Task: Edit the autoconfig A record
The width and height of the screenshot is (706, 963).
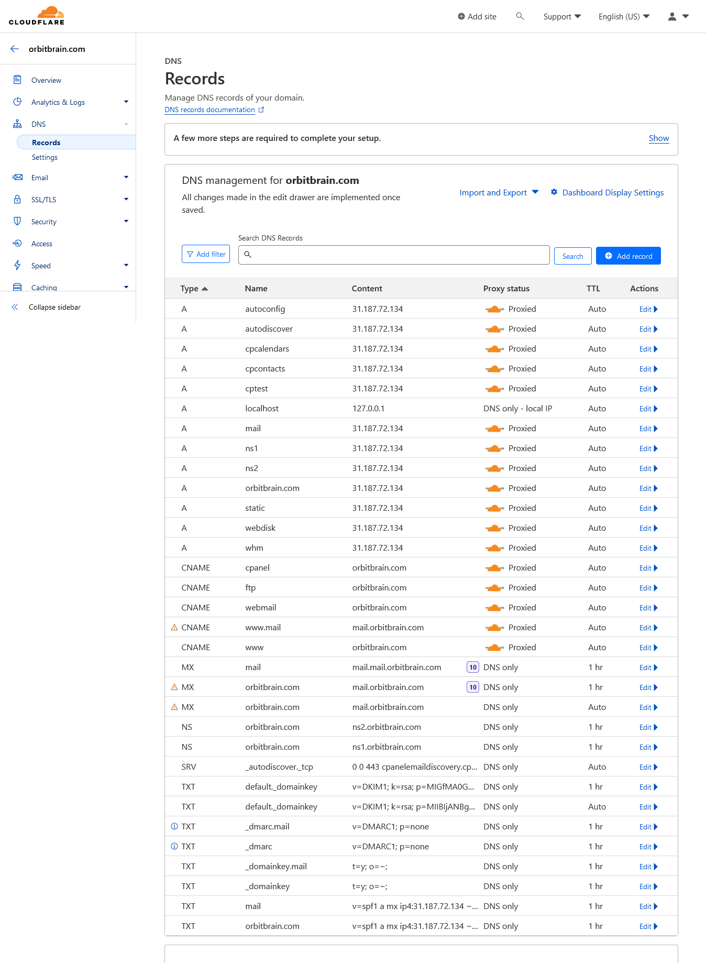Action: (648, 309)
